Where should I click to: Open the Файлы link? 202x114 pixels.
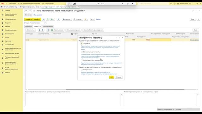[x=98, y=19]
